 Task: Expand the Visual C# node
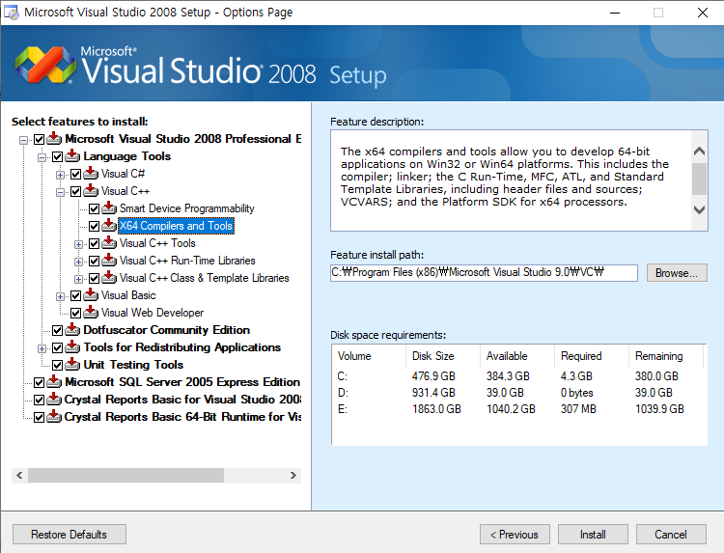click(60, 175)
